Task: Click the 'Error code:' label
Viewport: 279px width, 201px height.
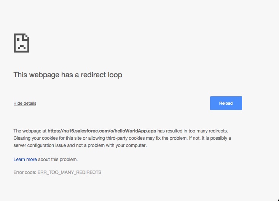Action: (25, 172)
